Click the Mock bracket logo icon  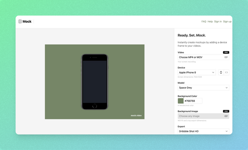point(20,21)
